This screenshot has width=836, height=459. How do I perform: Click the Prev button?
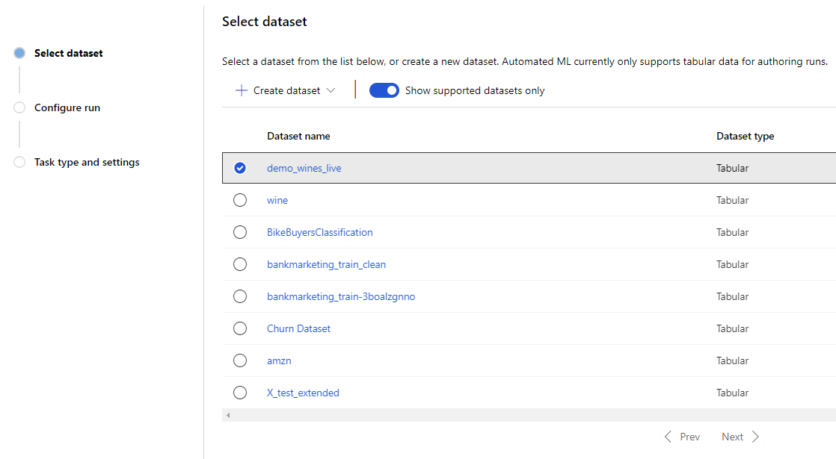pos(689,436)
